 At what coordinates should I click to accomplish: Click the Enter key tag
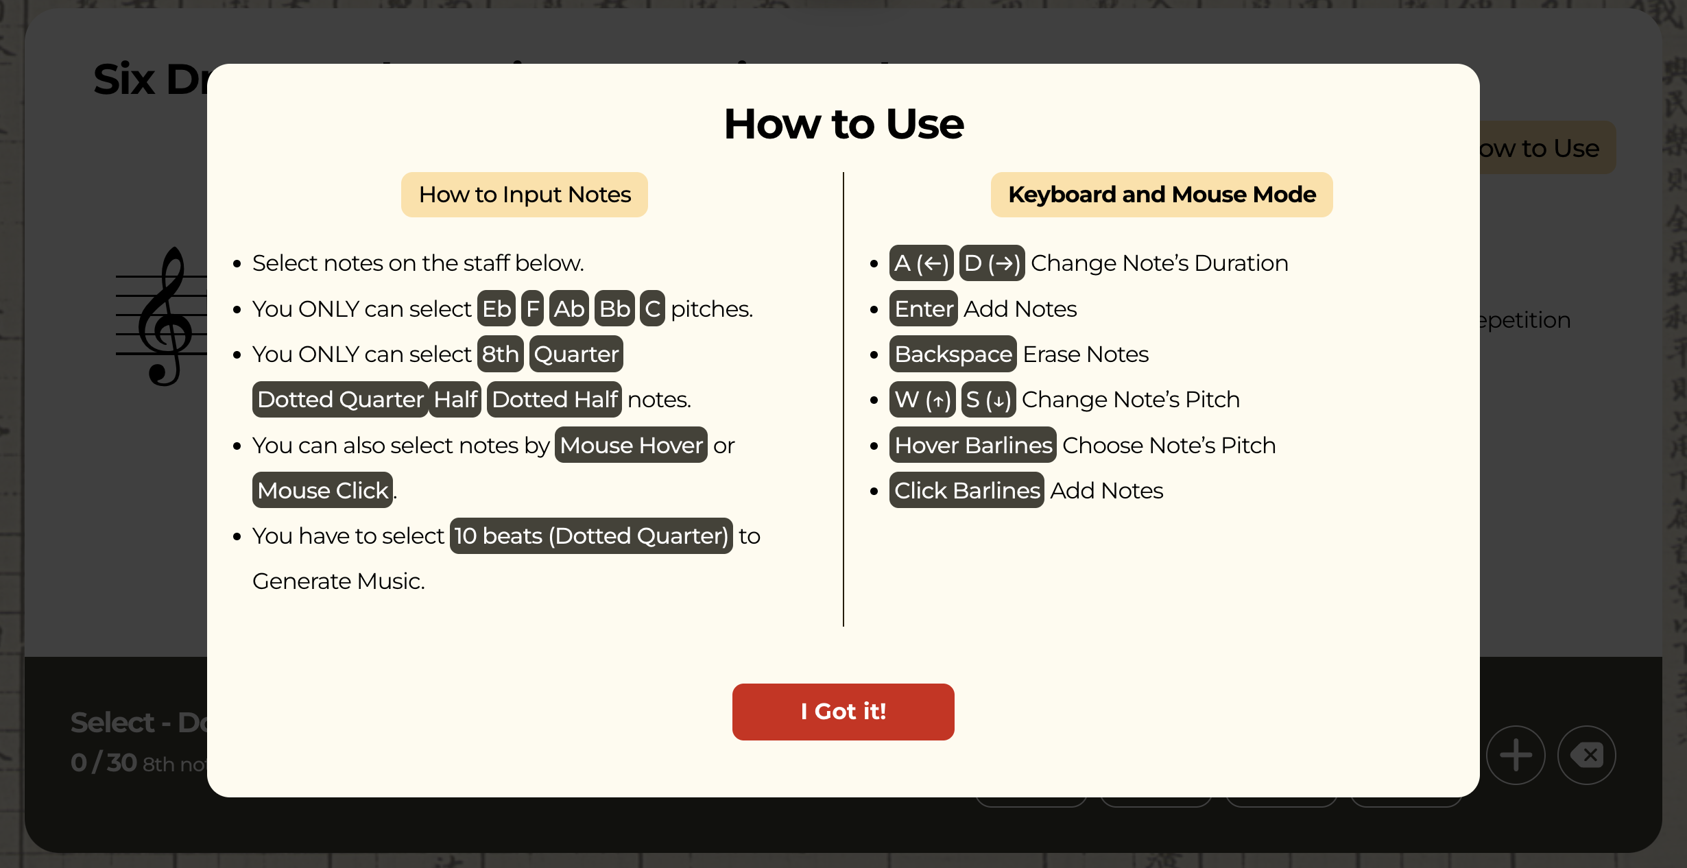tap(924, 309)
